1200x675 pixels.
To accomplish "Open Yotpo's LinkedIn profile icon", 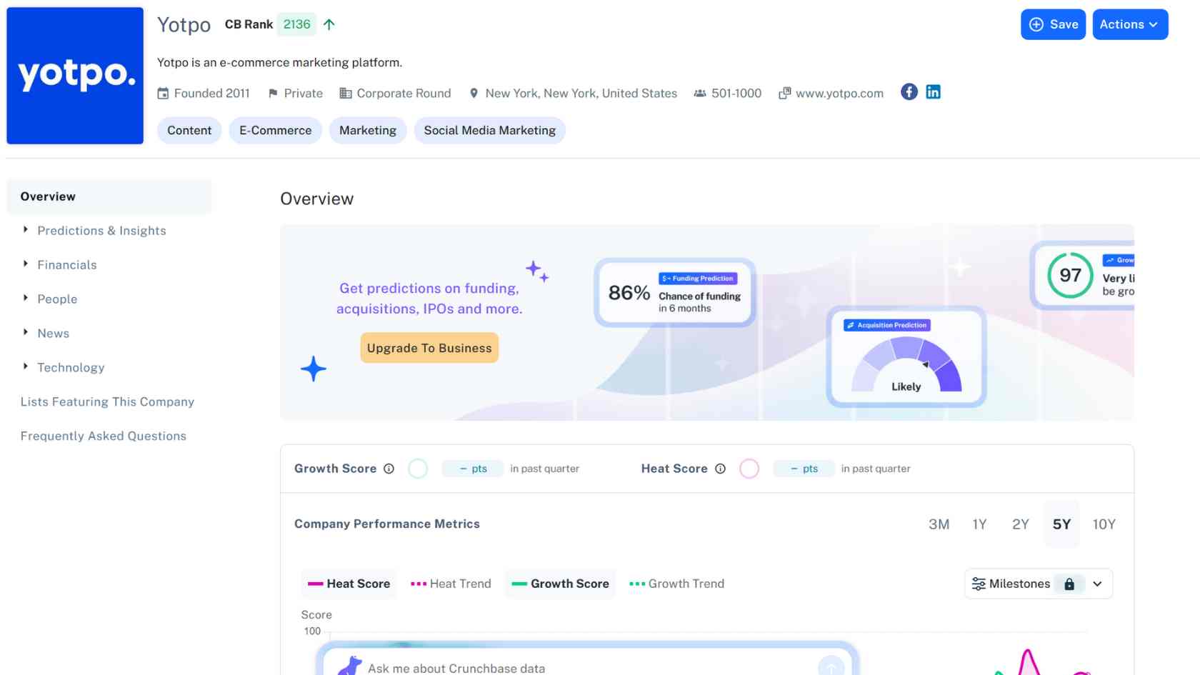I will [x=933, y=92].
